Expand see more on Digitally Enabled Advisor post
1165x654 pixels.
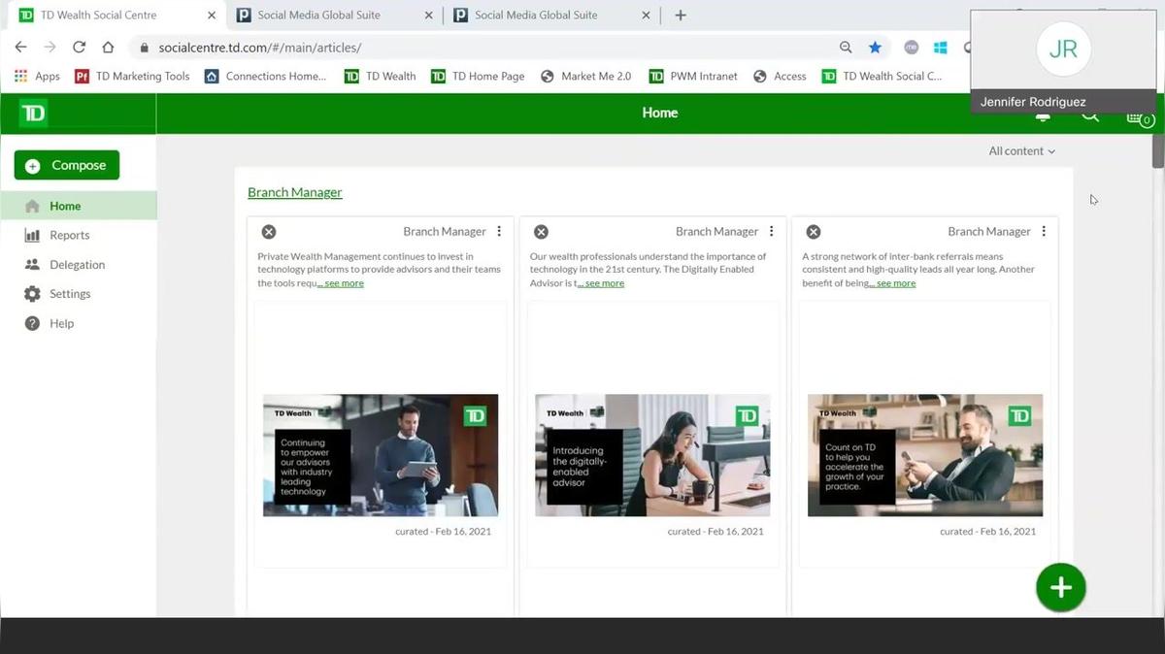click(x=601, y=283)
